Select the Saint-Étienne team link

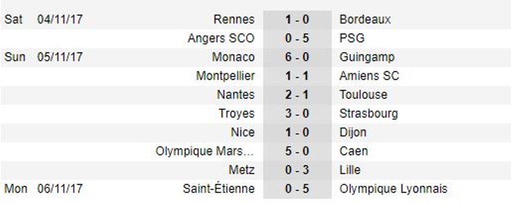pyautogui.click(x=219, y=189)
